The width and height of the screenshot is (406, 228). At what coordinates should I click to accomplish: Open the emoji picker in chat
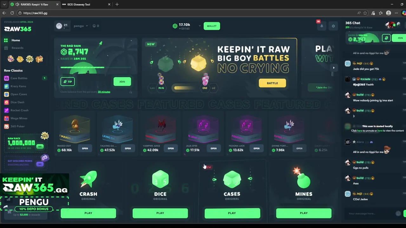[398, 213]
